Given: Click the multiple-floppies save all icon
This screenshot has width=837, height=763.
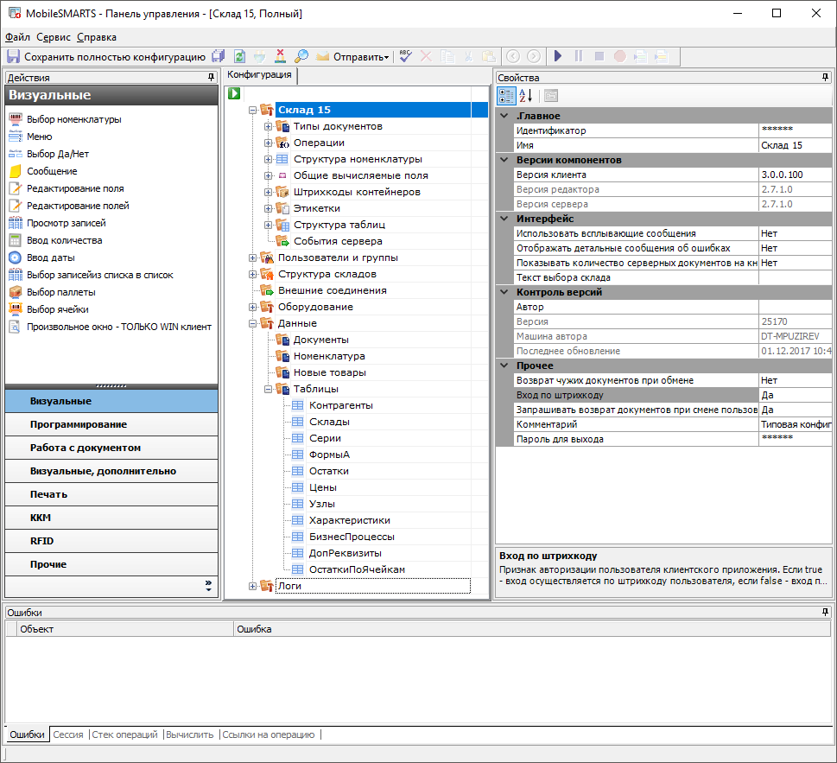Looking at the screenshot, I should [219, 56].
